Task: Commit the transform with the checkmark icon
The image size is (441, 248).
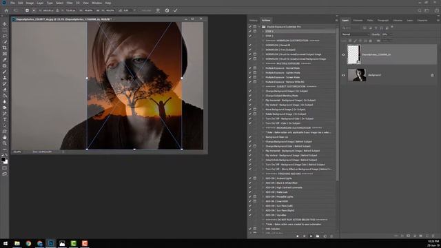Action: (x=175, y=10)
